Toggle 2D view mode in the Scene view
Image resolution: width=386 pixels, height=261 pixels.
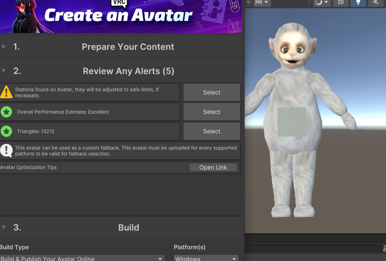[341, 2]
